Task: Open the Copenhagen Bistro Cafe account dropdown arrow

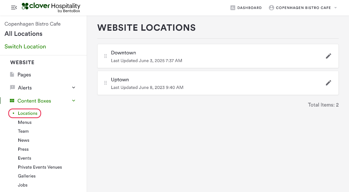Action: [336, 8]
